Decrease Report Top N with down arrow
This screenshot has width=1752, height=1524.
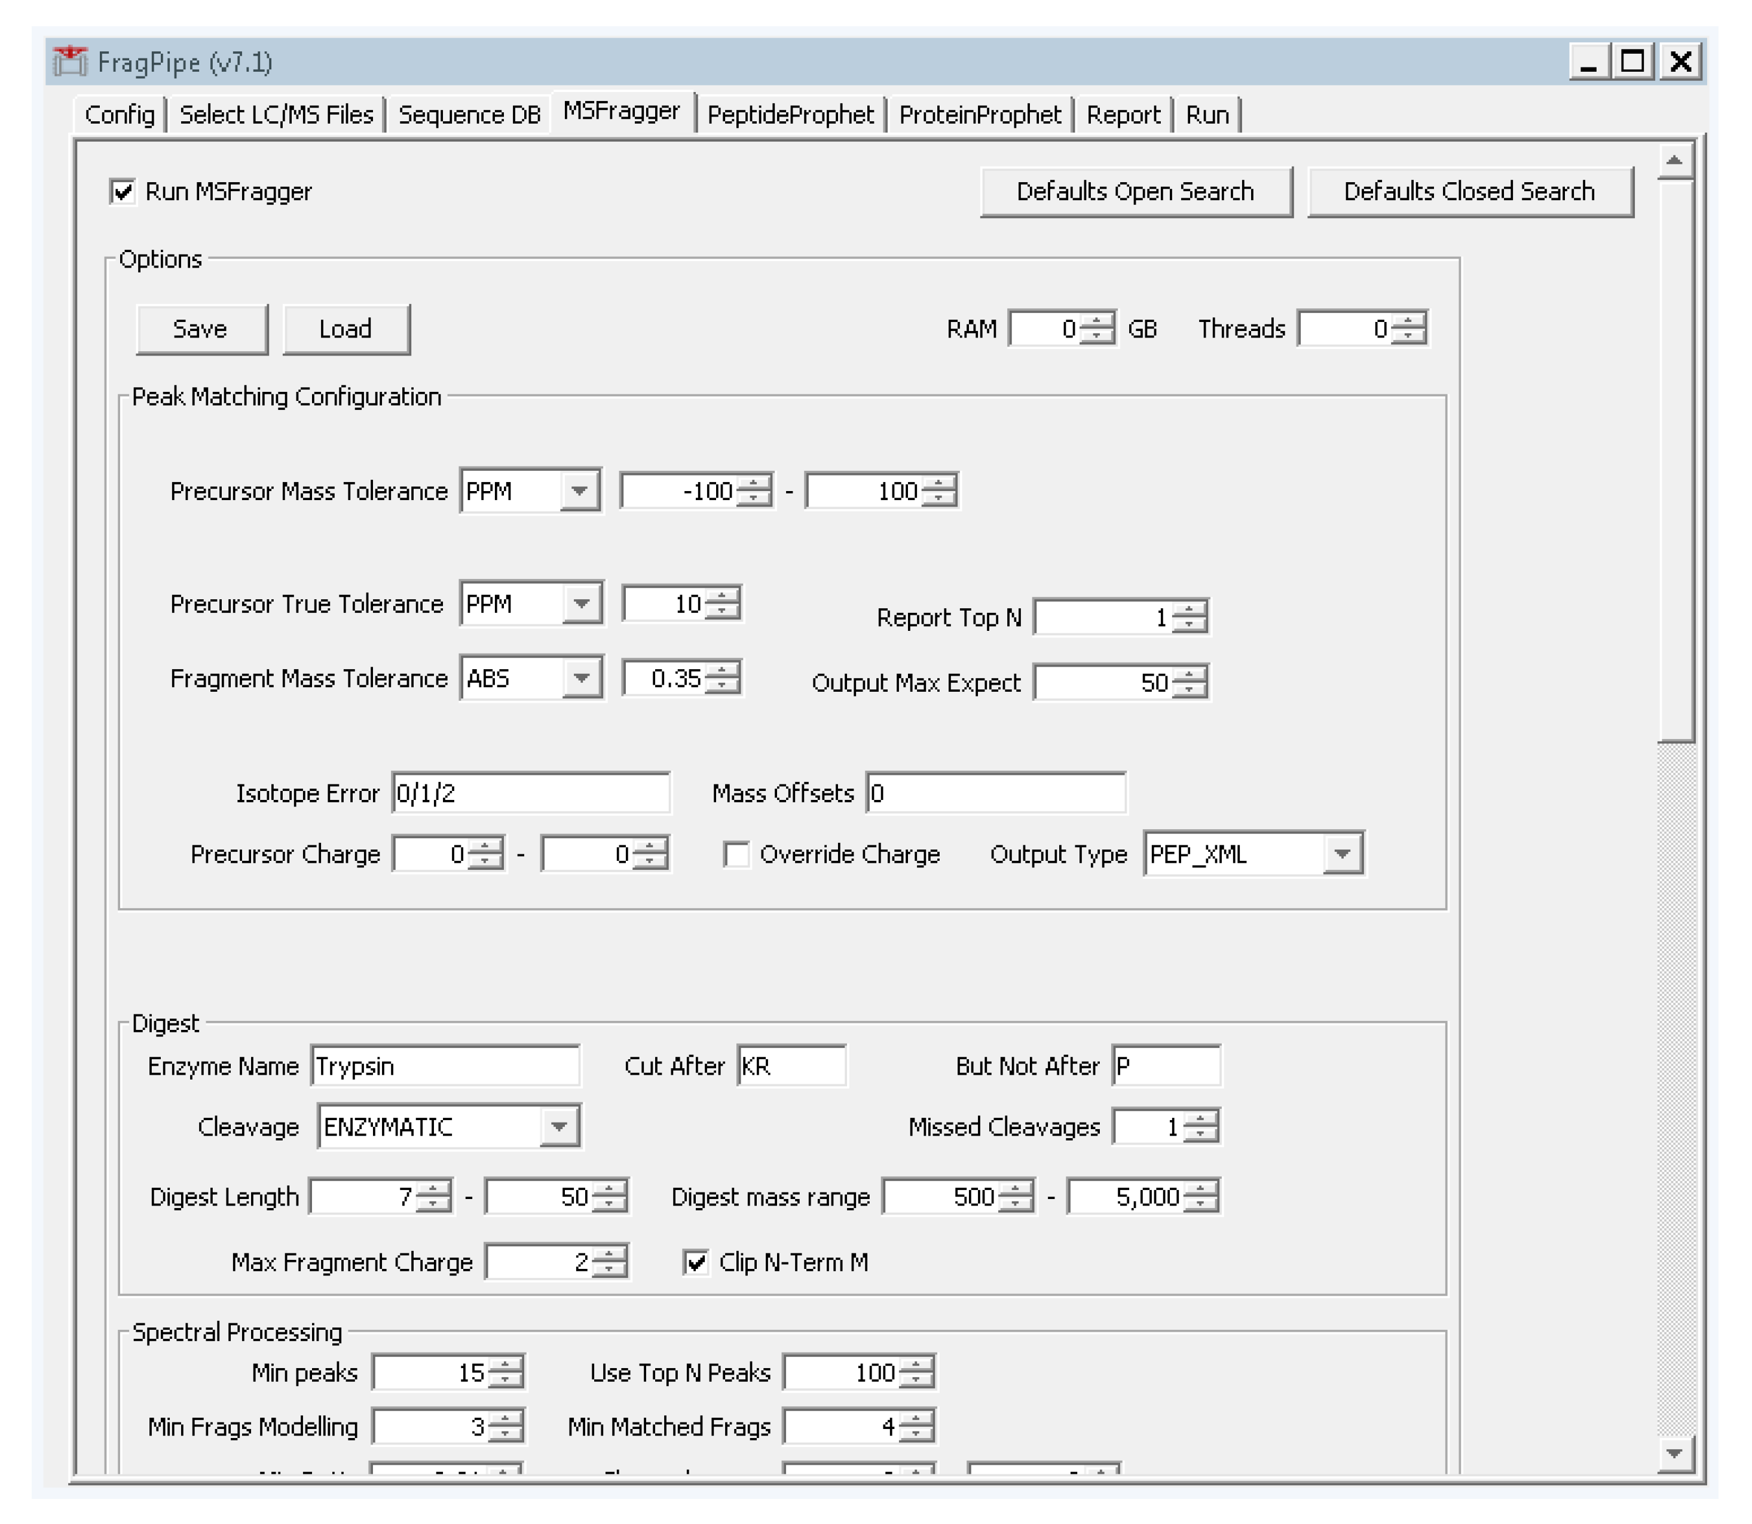[x=1190, y=625]
